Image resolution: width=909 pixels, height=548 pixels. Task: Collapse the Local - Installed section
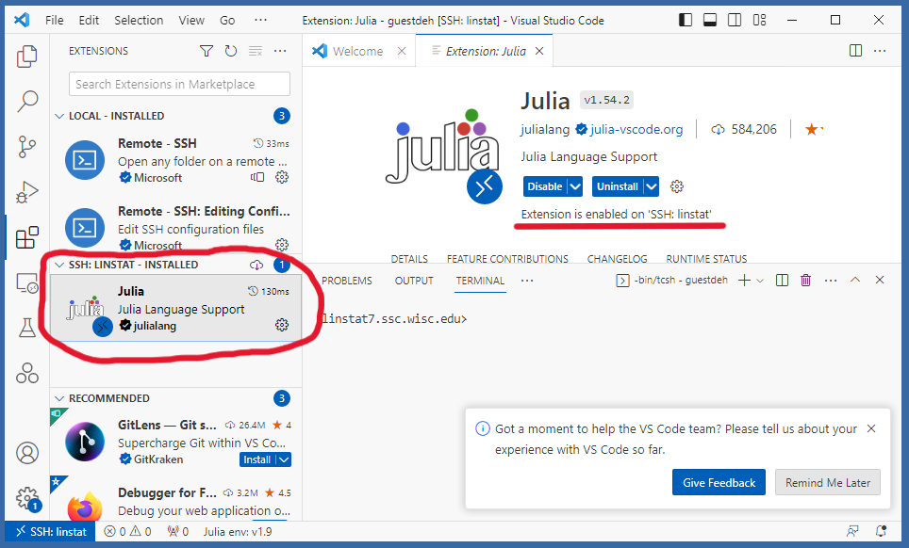[60, 116]
